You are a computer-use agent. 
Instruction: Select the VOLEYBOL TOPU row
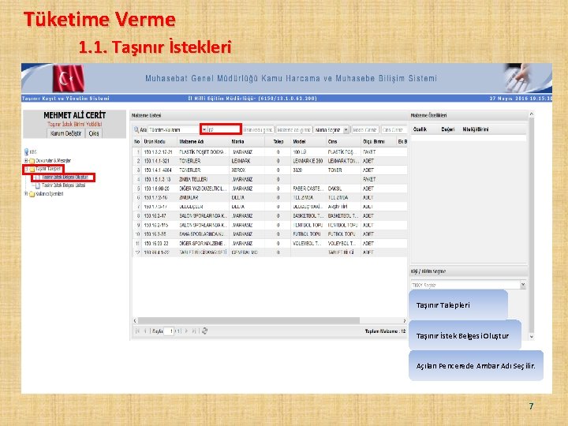270,244
